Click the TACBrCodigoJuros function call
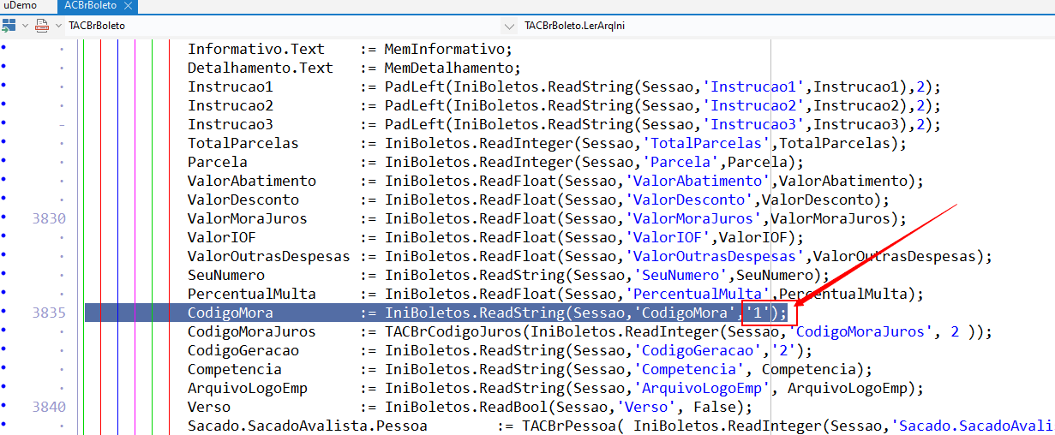The height and width of the screenshot is (435, 1055). [x=453, y=331]
